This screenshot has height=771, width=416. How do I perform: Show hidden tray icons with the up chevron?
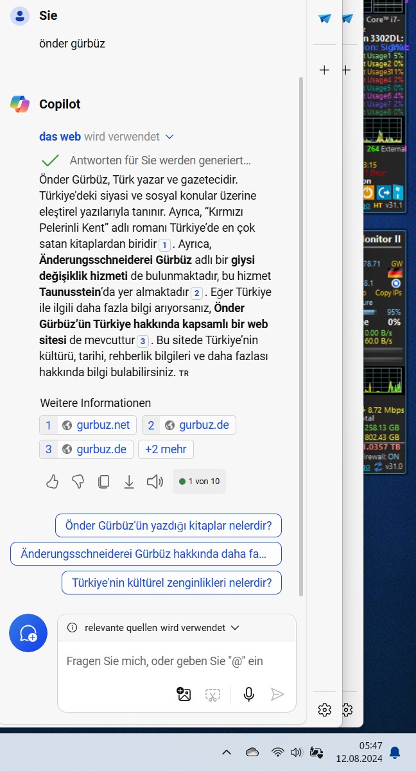226,752
